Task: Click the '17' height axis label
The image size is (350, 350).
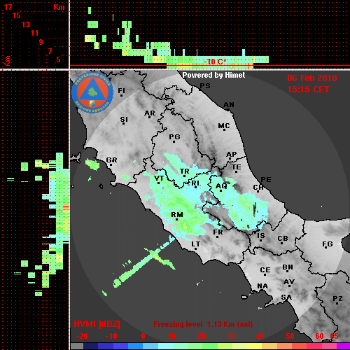Action: coord(8,7)
